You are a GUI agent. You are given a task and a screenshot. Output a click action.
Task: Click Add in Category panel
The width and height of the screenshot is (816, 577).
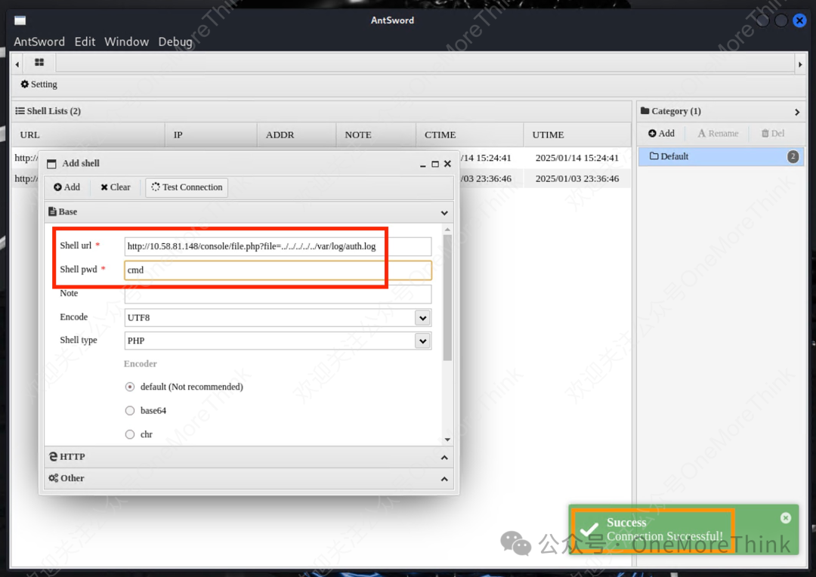661,134
